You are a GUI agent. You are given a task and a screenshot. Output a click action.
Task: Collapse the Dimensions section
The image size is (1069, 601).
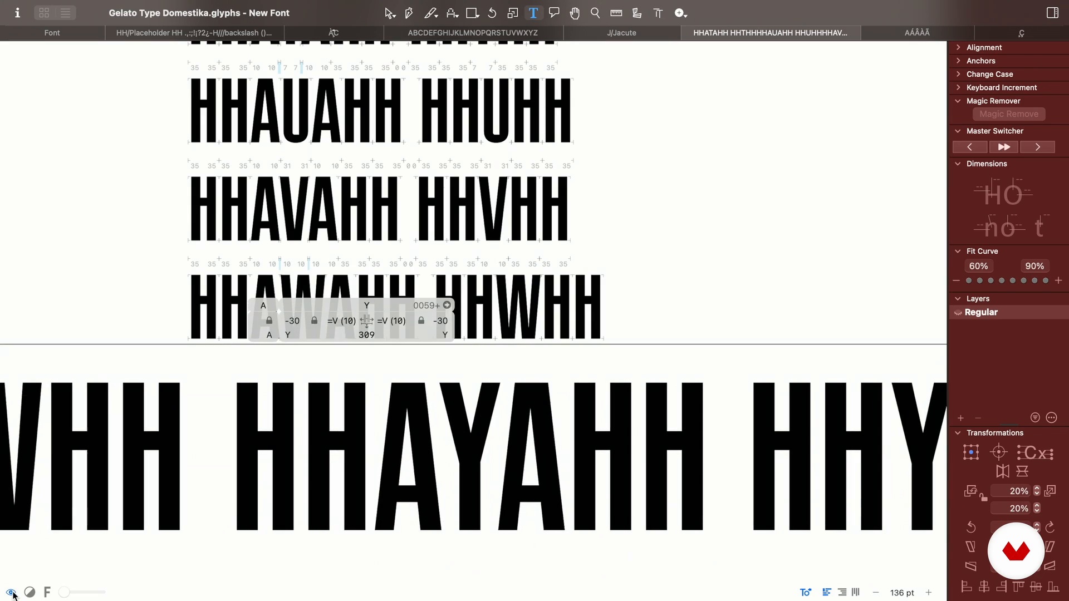958,164
